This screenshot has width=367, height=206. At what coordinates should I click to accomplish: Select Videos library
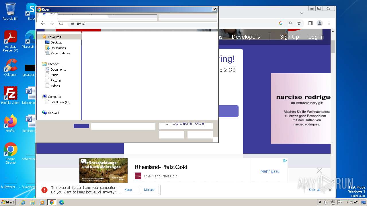pyautogui.click(x=55, y=86)
